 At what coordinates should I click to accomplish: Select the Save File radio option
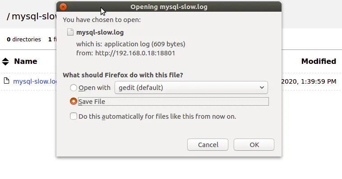coord(73,101)
